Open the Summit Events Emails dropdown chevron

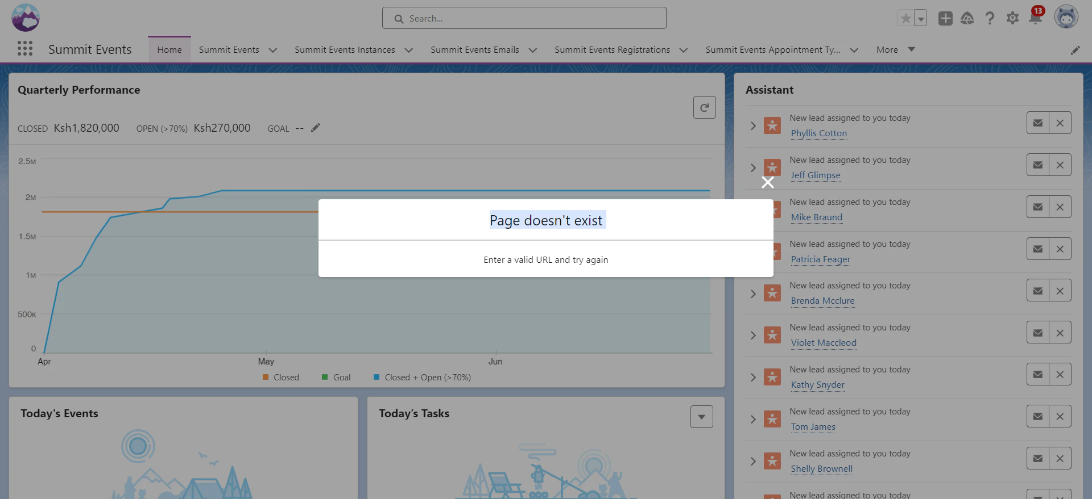[533, 50]
